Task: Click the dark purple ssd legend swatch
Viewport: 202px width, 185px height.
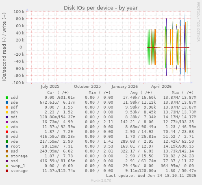Action: pos(7,161)
